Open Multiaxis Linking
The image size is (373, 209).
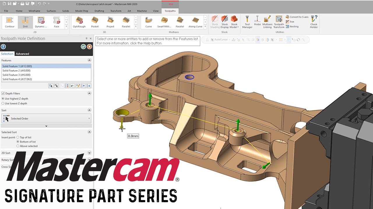(x=267, y=22)
